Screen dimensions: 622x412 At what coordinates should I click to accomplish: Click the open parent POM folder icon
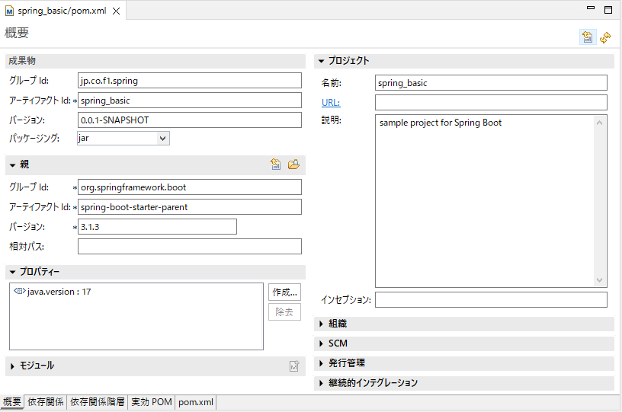click(293, 164)
